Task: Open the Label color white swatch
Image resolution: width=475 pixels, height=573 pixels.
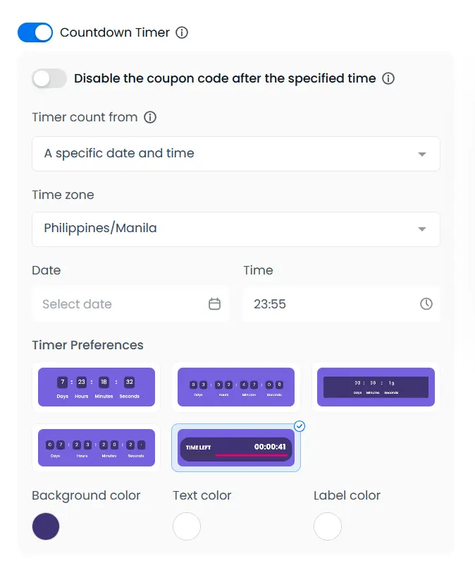Action: (328, 526)
